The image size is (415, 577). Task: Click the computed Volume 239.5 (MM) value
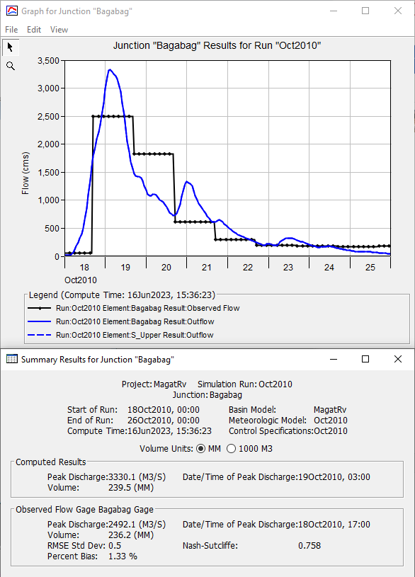[131, 488]
